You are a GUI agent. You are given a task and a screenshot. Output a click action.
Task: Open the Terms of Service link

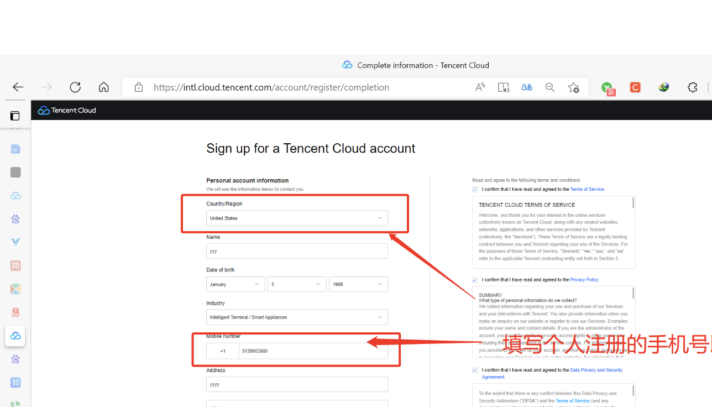click(587, 189)
